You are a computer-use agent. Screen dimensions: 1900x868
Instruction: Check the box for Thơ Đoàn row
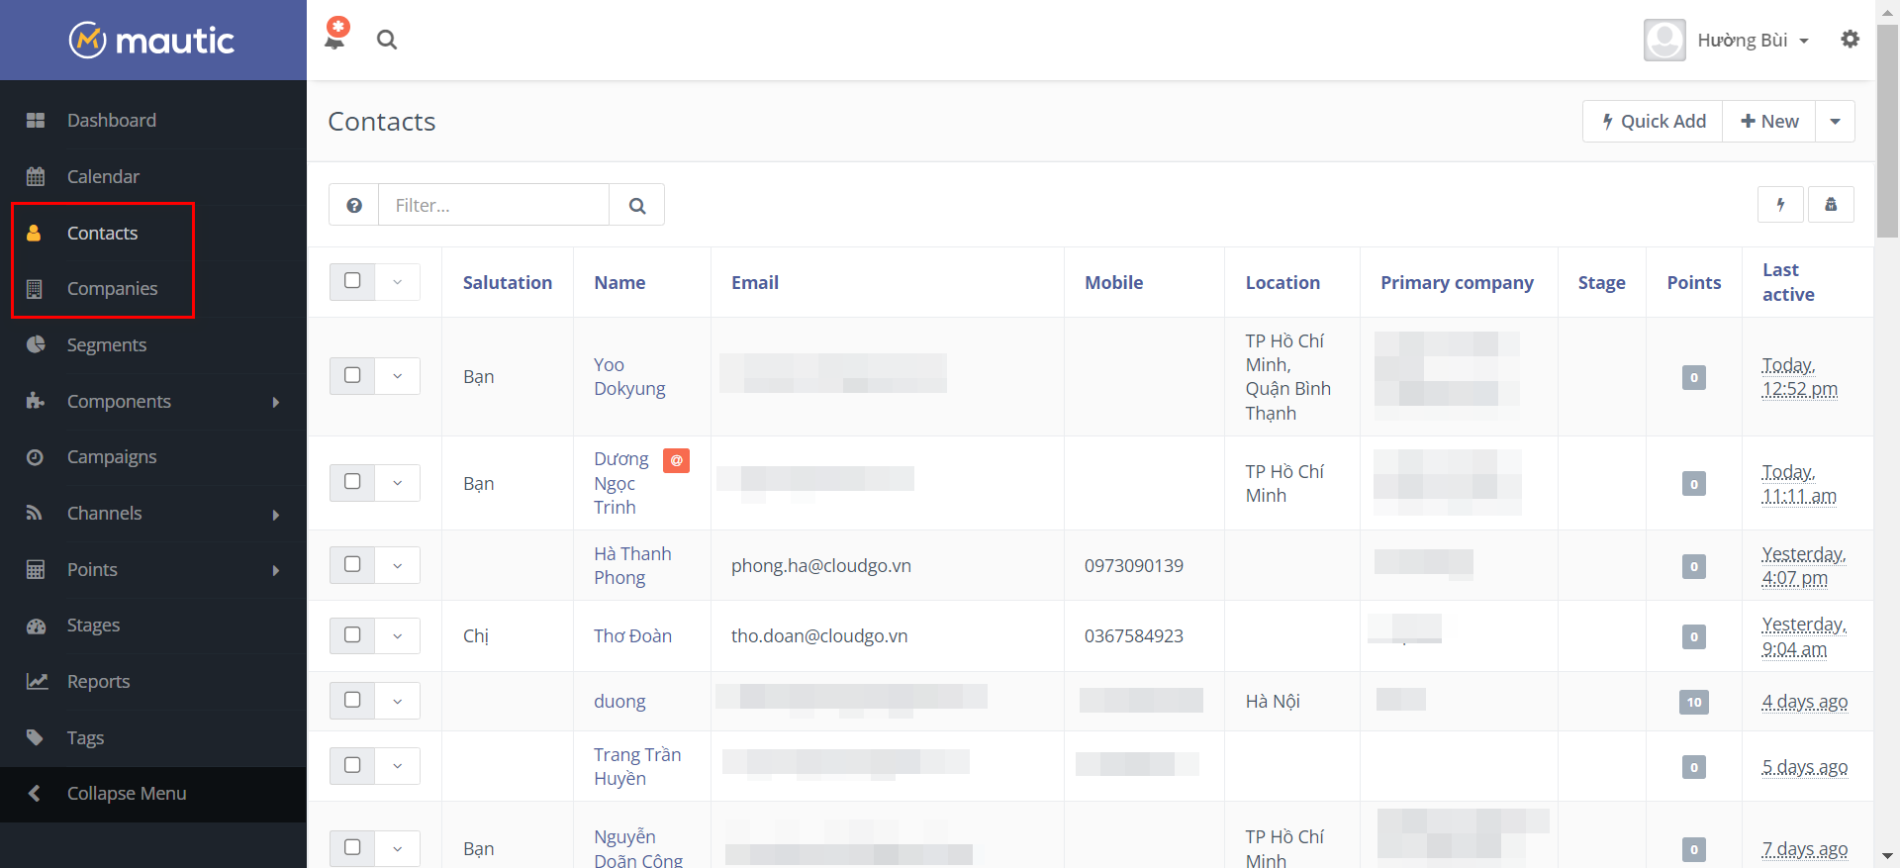(x=352, y=634)
